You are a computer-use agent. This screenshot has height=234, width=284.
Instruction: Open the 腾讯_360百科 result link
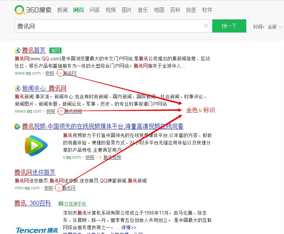coord(33,203)
